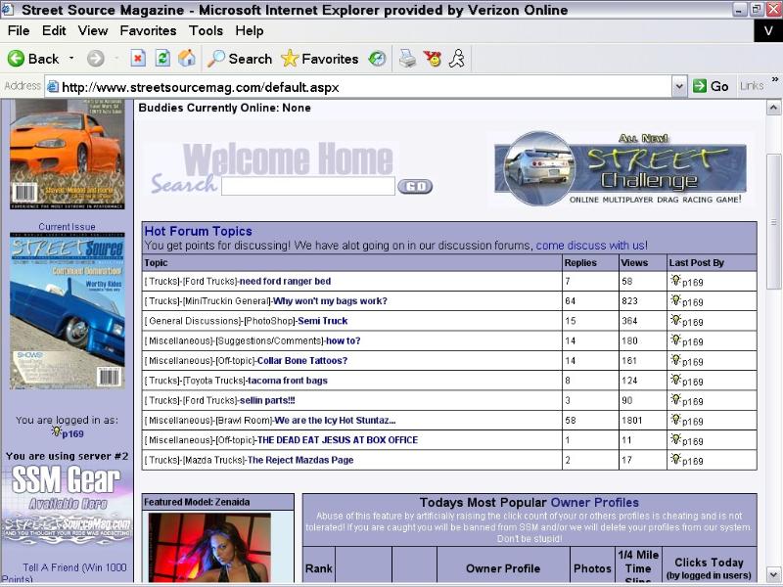
Task: Click the Current Issue magazine cover
Action: click(x=67, y=311)
